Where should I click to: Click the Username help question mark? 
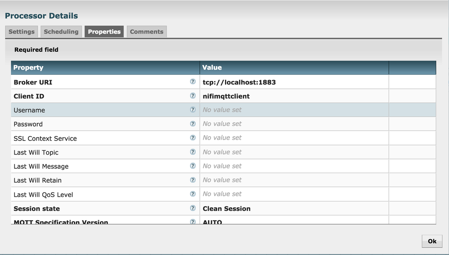[193, 109]
